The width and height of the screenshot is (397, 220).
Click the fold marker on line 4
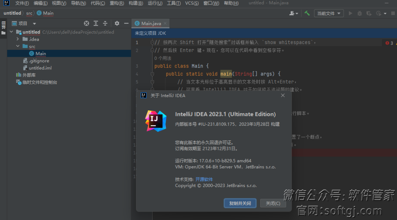(152, 74)
